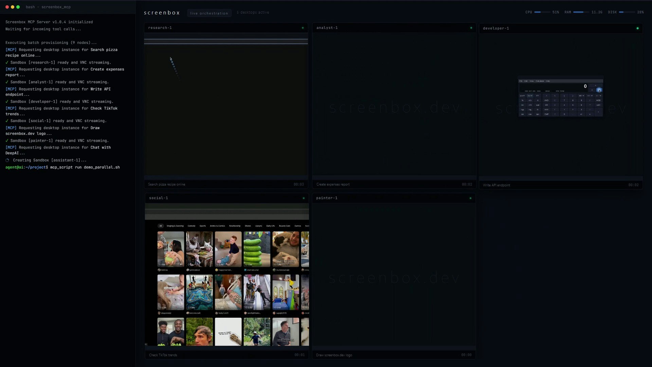Open the Calculator menu in the calculator window

pyautogui.click(x=540, y=81)
